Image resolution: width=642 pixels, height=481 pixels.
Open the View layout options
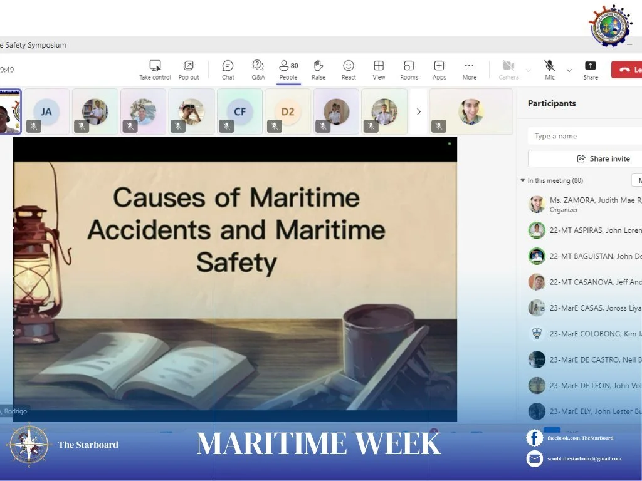point(379,70)
